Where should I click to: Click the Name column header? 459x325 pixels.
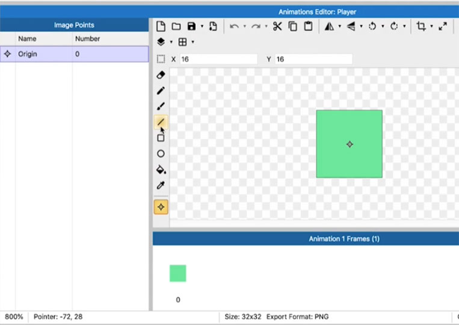(x=27, y=38)
